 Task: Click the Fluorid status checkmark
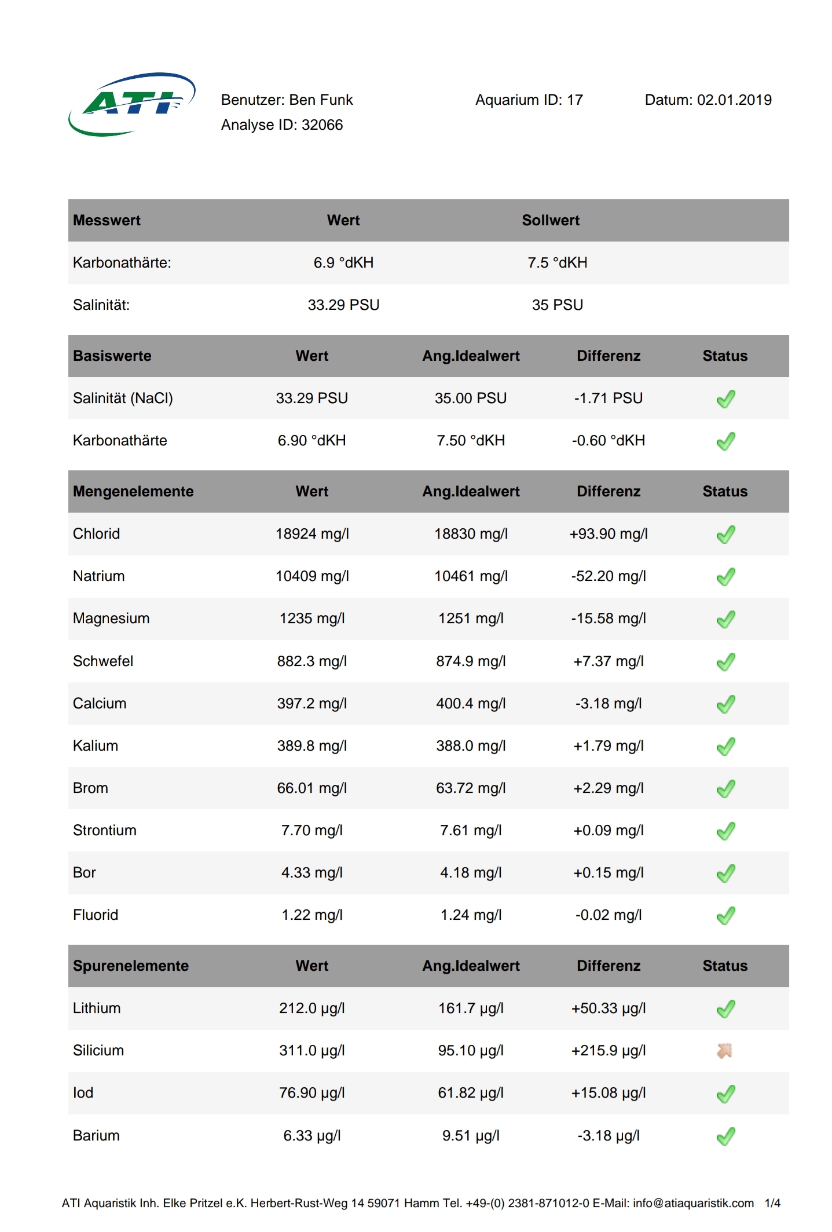(725, 916)
